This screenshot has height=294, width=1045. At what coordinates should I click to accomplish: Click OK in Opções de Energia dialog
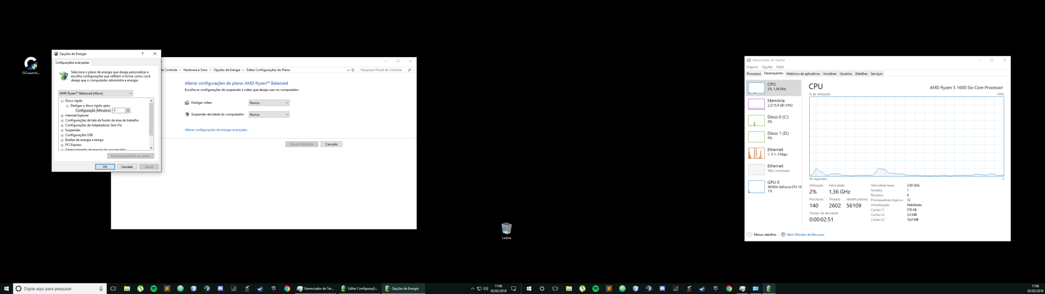pyautogui.click(x=105, y=167)
